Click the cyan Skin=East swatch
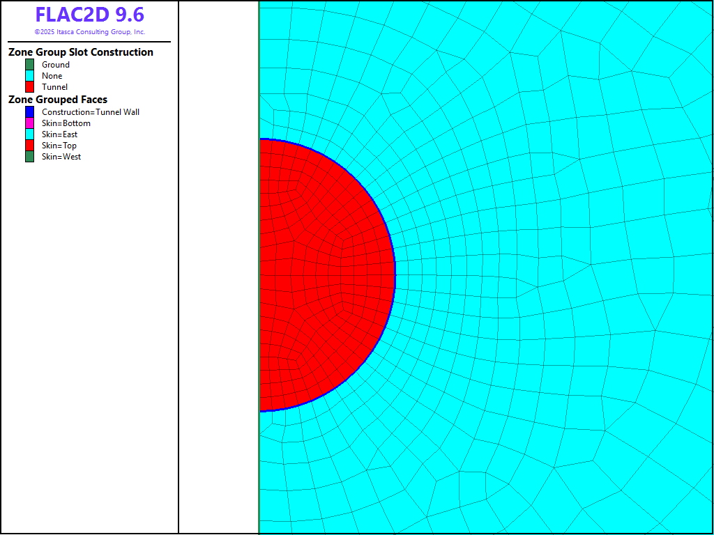 (30, 134)
